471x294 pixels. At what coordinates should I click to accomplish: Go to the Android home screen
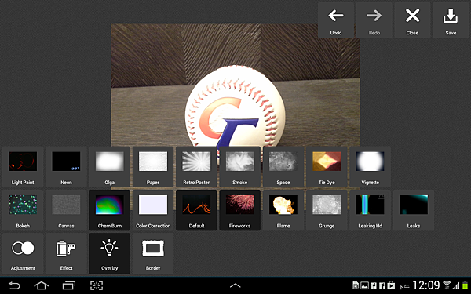tap(42, 285)
